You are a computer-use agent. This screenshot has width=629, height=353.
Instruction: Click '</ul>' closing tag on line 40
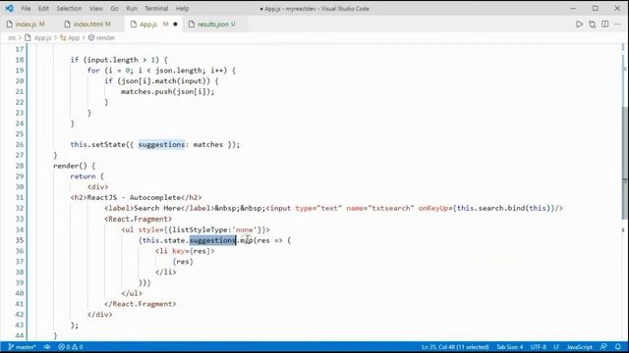[x=132, y=293]
